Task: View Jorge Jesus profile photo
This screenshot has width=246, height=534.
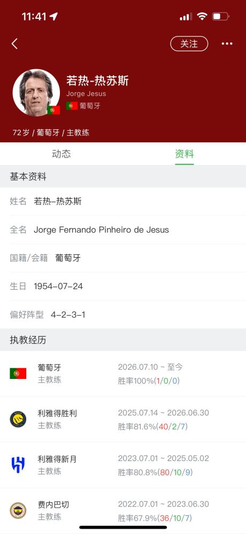Action: pos(36,93)
